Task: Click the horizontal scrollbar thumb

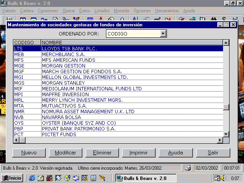Action: coord(22,140)
